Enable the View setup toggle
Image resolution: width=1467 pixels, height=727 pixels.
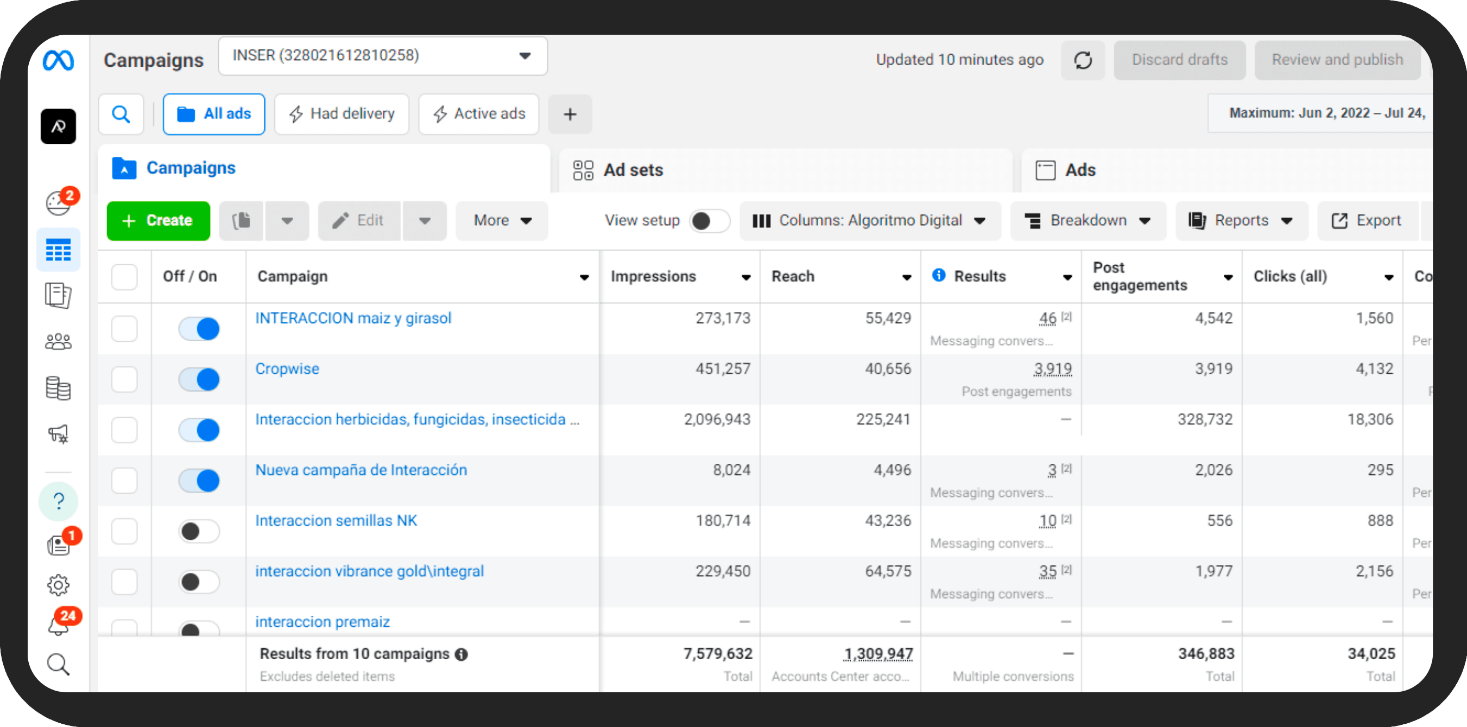tap(709, 221)
